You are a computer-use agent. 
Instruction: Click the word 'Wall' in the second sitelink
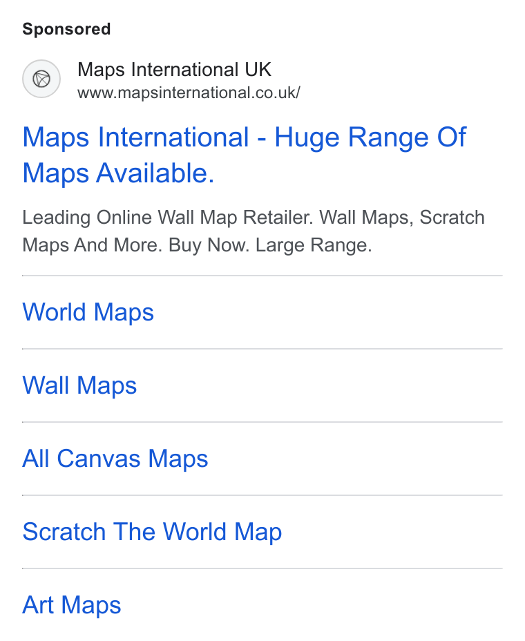tap(46, 385)
